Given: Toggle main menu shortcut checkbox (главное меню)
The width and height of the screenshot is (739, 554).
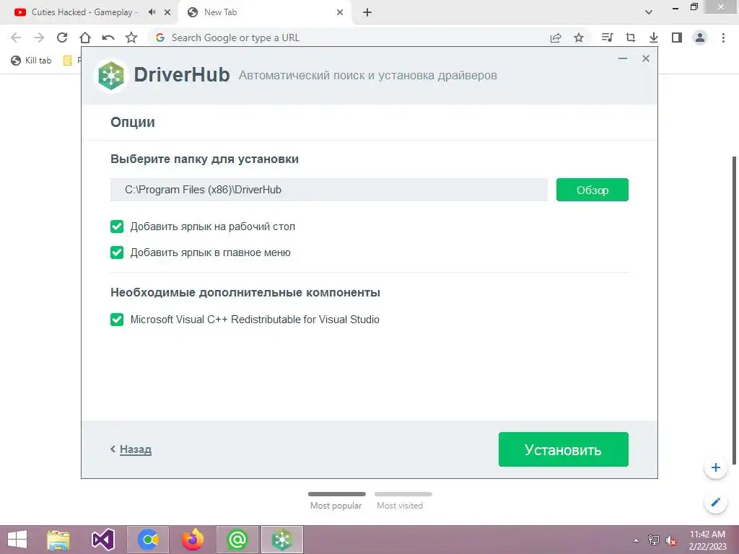Looking at the screenshot, I should 117,252.
